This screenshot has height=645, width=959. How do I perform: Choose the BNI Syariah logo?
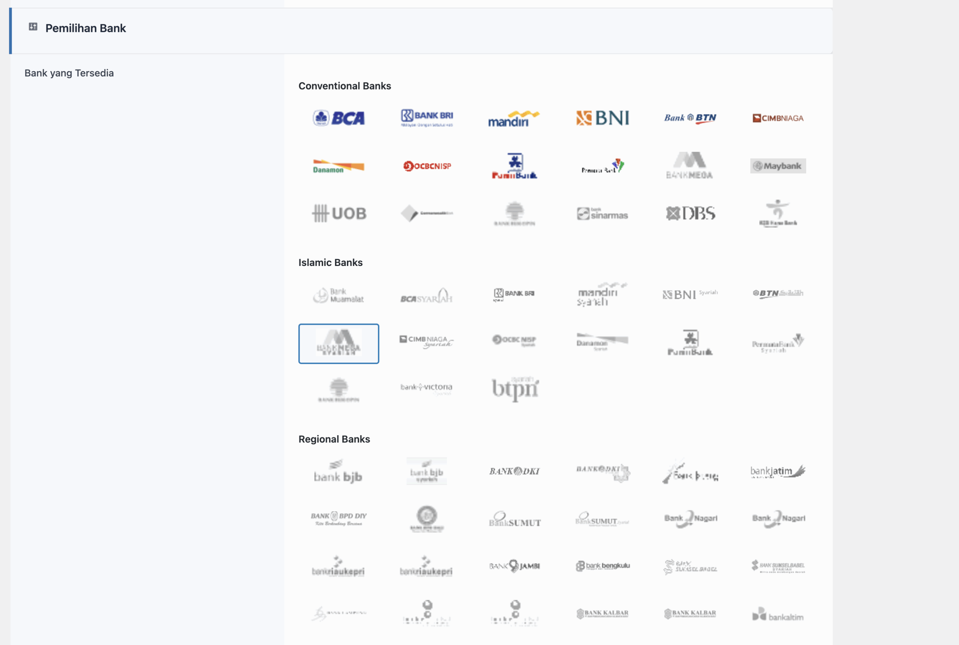(x=690, y=294)
